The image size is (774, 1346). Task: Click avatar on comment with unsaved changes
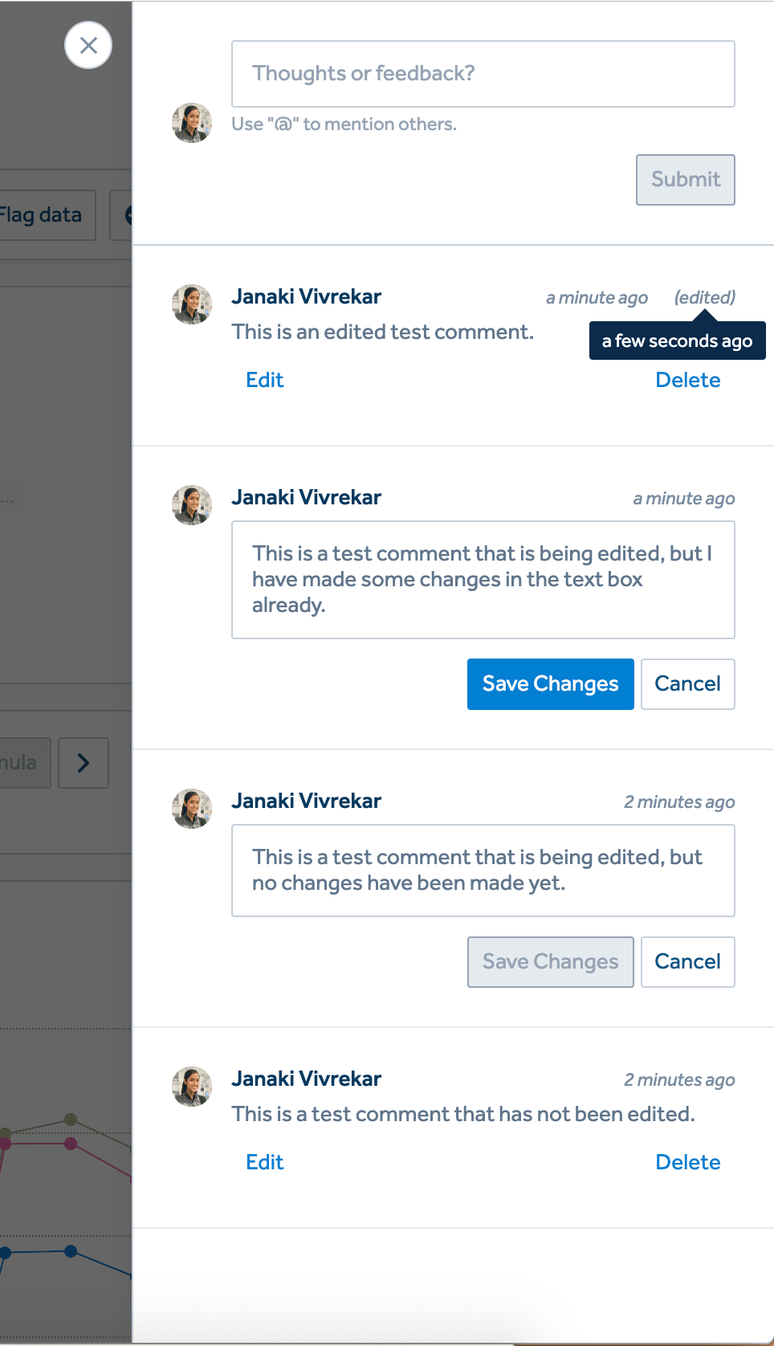click(192, 505)
